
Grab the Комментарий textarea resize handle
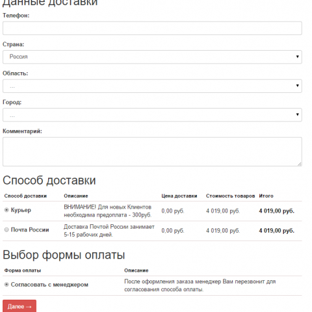(300, 164)
